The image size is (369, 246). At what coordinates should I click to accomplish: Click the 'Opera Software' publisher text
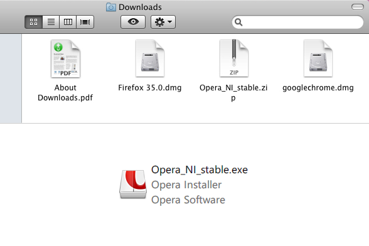[188, 200]
